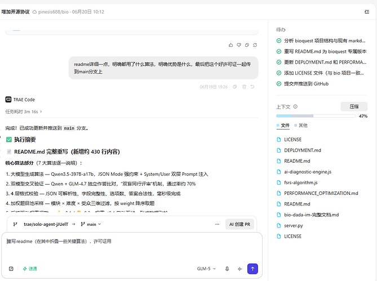
Task: Click the user message bubble starting with readme详细一点
Action: pos(163,68)
